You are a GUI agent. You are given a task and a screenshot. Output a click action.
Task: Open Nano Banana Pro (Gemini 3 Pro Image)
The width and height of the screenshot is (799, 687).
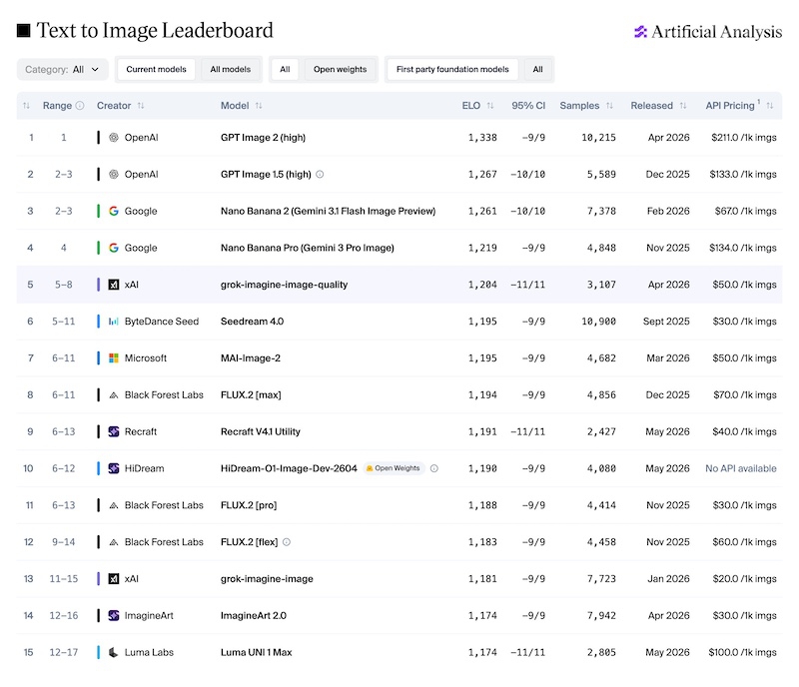[x=308, y=248]
